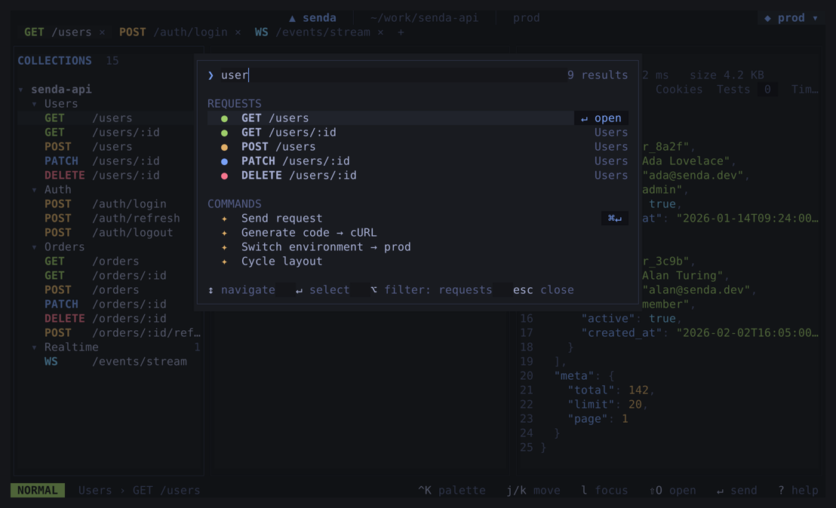Open POST /auth/login in sidebar tree
Image resolution: width=836 pixels, height=508 pixels.
point(109,204)
